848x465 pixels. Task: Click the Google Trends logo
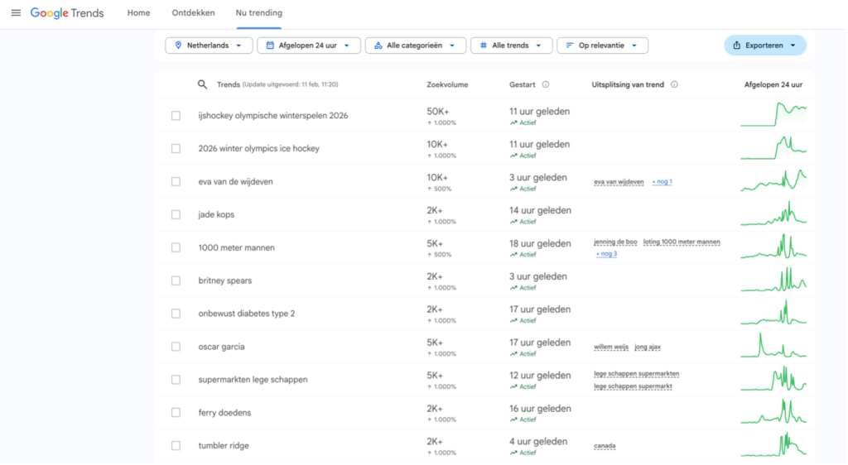(67, 13)
